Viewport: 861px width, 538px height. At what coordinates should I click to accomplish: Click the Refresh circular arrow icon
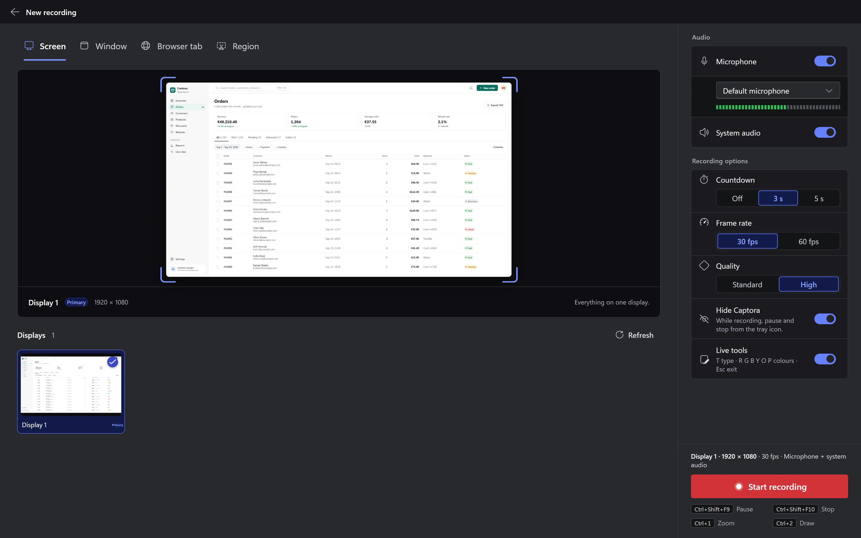(x=619, y=335)
